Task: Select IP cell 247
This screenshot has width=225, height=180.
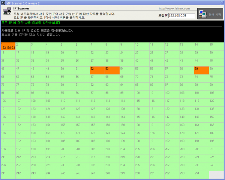Action: (97, 175)
